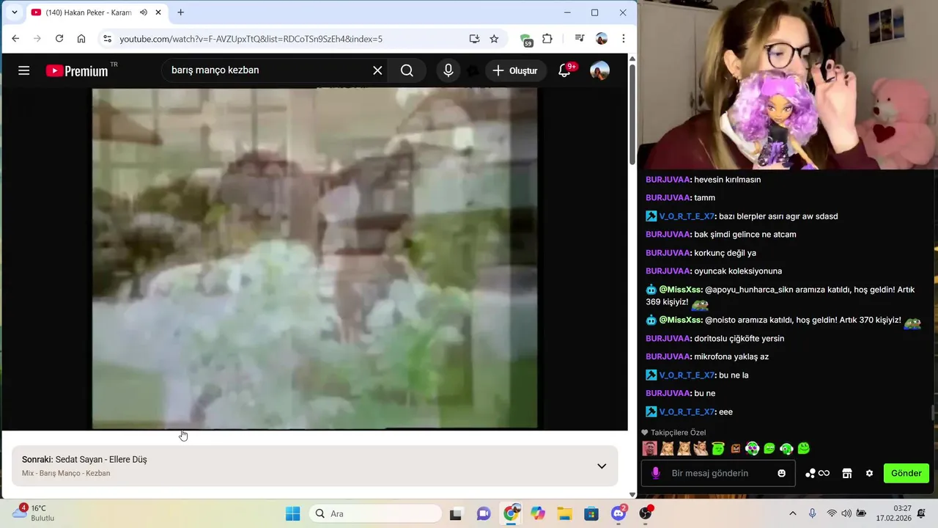Clear the search text with the X
The width and height of the screenshot is (938, 528).
point(377,70)
